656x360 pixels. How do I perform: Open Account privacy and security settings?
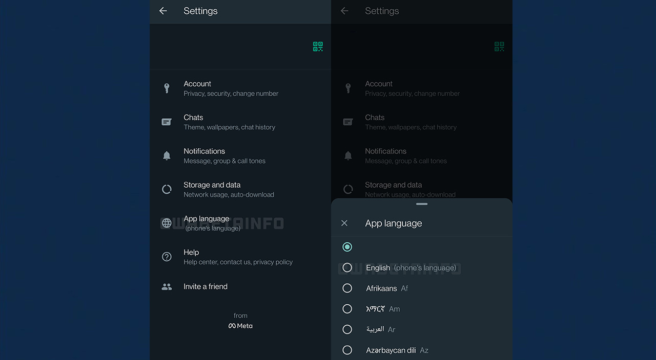[x=231, y=88]
